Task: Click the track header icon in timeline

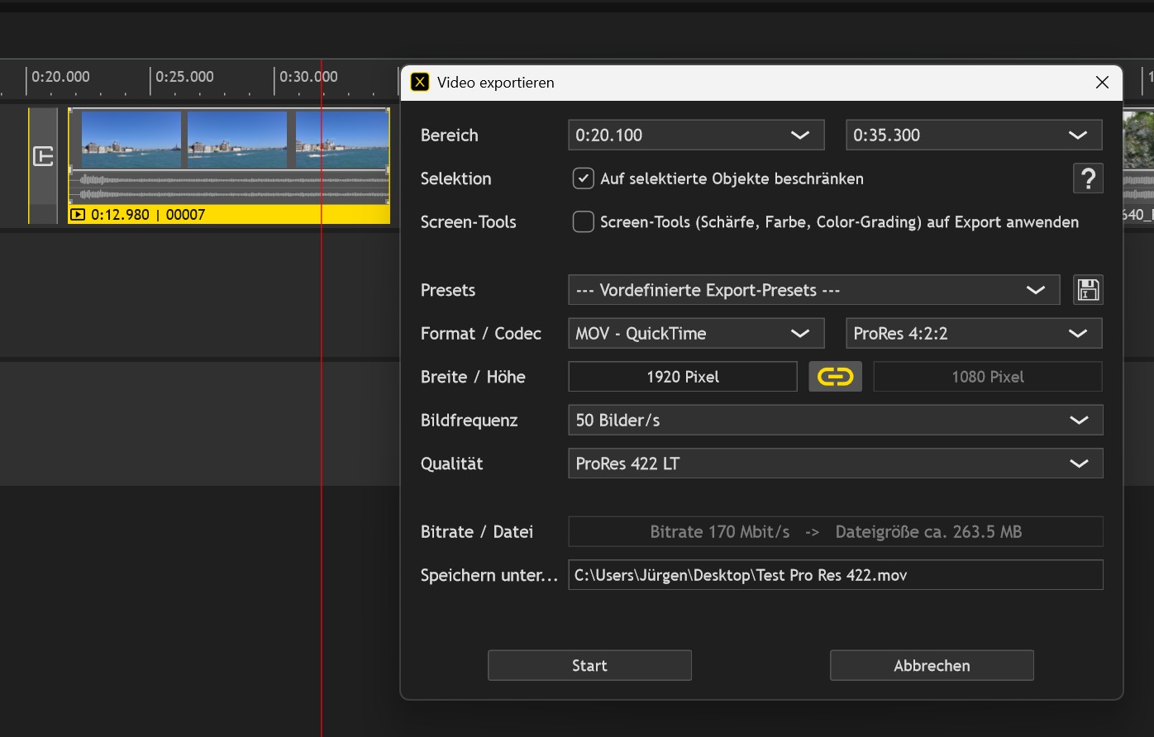Action: [43, 156]
